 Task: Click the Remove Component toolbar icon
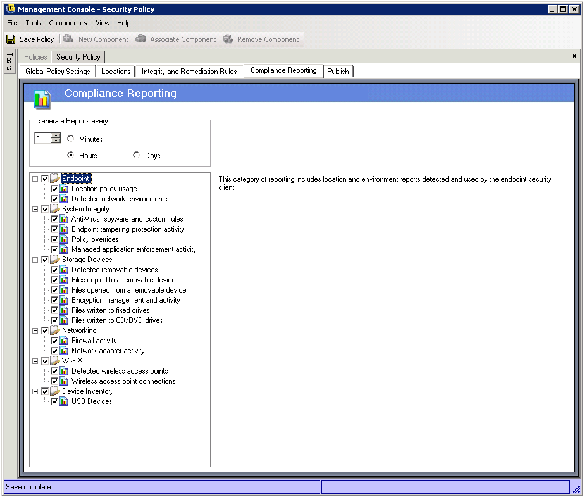[228, 39]
